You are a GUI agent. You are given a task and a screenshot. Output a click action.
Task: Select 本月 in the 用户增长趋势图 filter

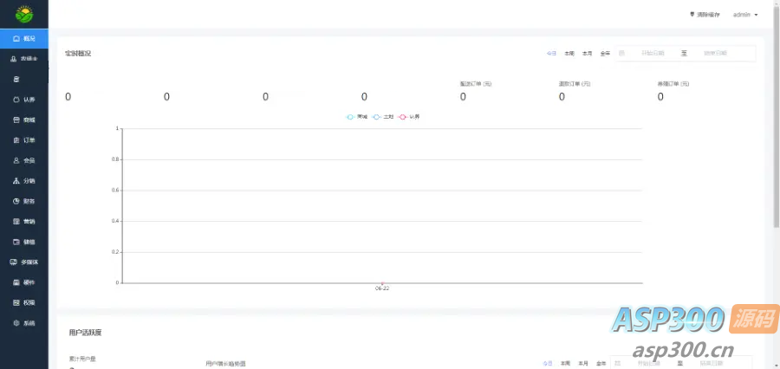pyautogui.click(x=583, y=364)
